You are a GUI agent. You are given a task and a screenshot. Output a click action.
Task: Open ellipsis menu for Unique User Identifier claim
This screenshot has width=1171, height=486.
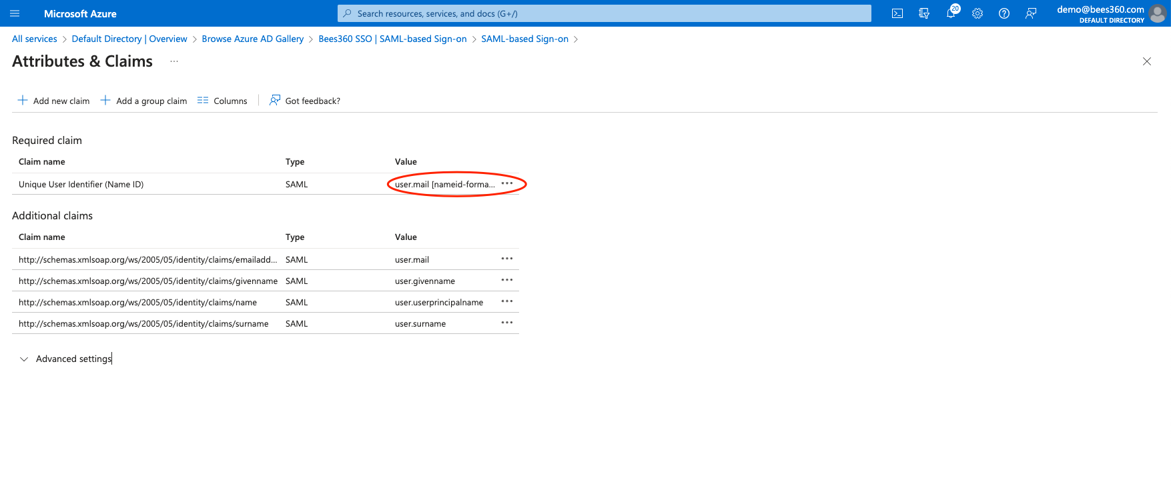507,183
